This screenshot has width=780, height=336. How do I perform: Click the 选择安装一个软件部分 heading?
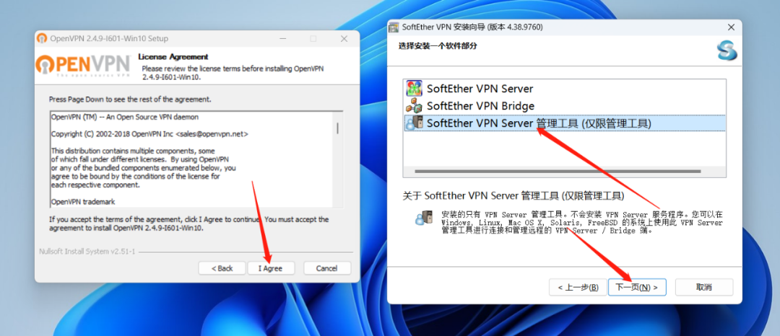tap(437, 46)
